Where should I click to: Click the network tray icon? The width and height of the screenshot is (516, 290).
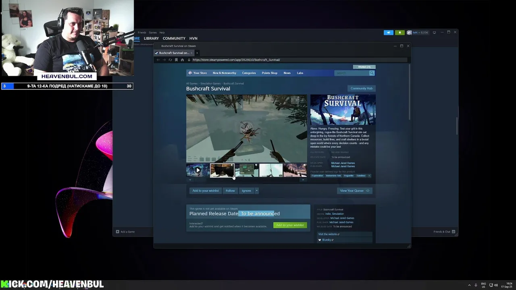[491, 285]
